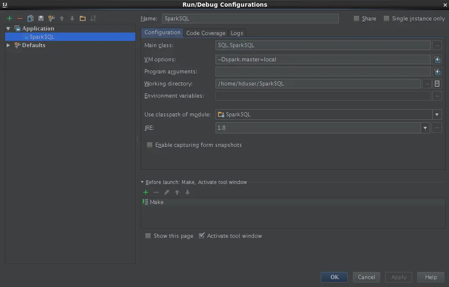Remove selected configuration with red minus
This screenshot has height=287, width=449.
tap(20, 19)
